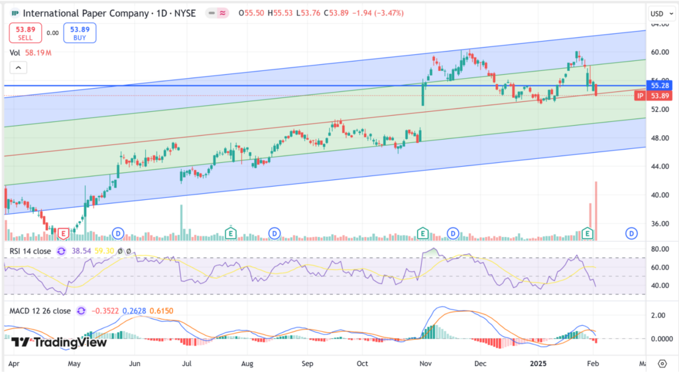Click the Sep label on time axis
This screenshot has width=679, height=372.
click(x=308, y=364)
